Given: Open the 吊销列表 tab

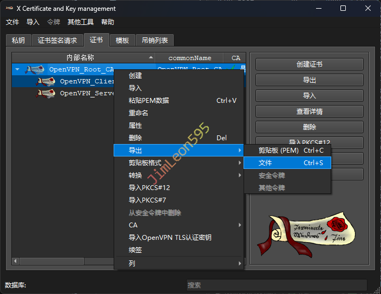Looking at the screenshot, I should [x=155, y=41].
